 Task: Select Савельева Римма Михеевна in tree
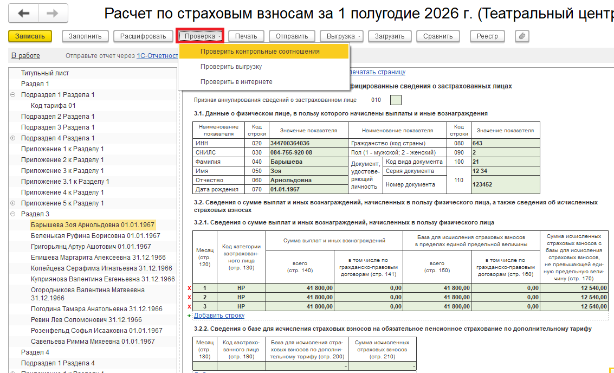[x=93, y=341]
